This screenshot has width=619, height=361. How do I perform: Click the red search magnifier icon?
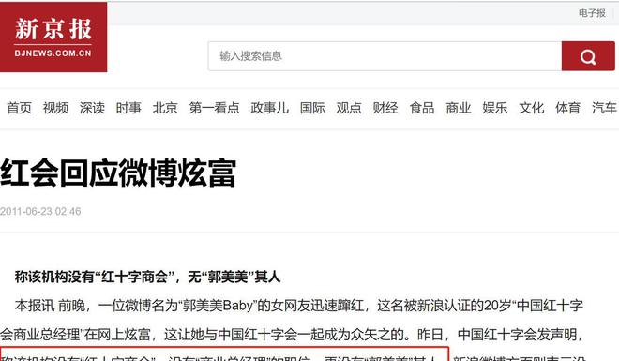[x=588, y=56]
